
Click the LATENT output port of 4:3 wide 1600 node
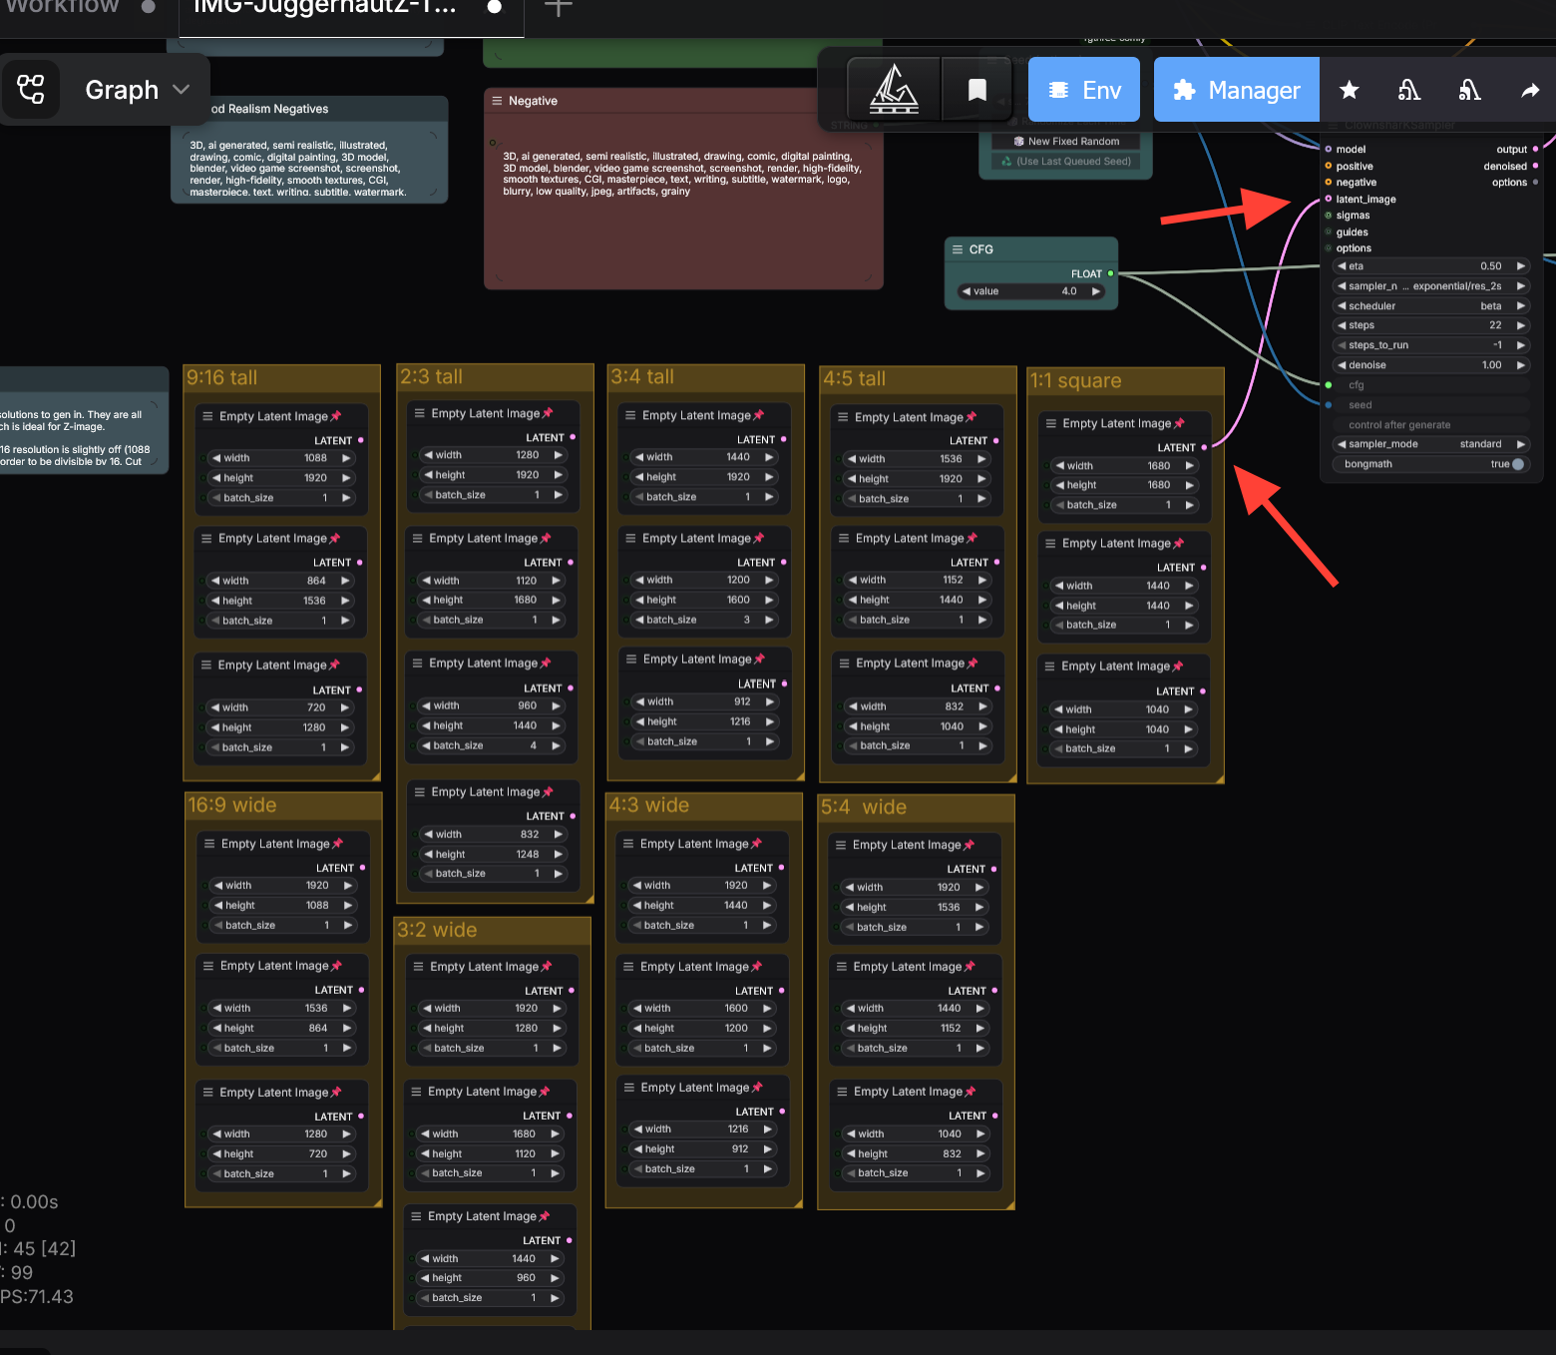click(x=781, y=991)
